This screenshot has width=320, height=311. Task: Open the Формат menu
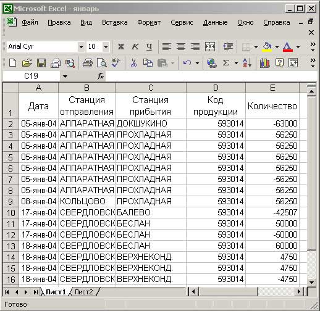pos(149,22)
